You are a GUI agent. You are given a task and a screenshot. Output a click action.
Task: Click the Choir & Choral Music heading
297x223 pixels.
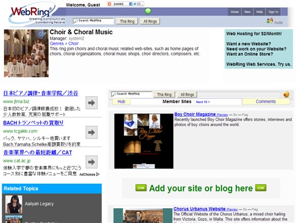point(81,32)
